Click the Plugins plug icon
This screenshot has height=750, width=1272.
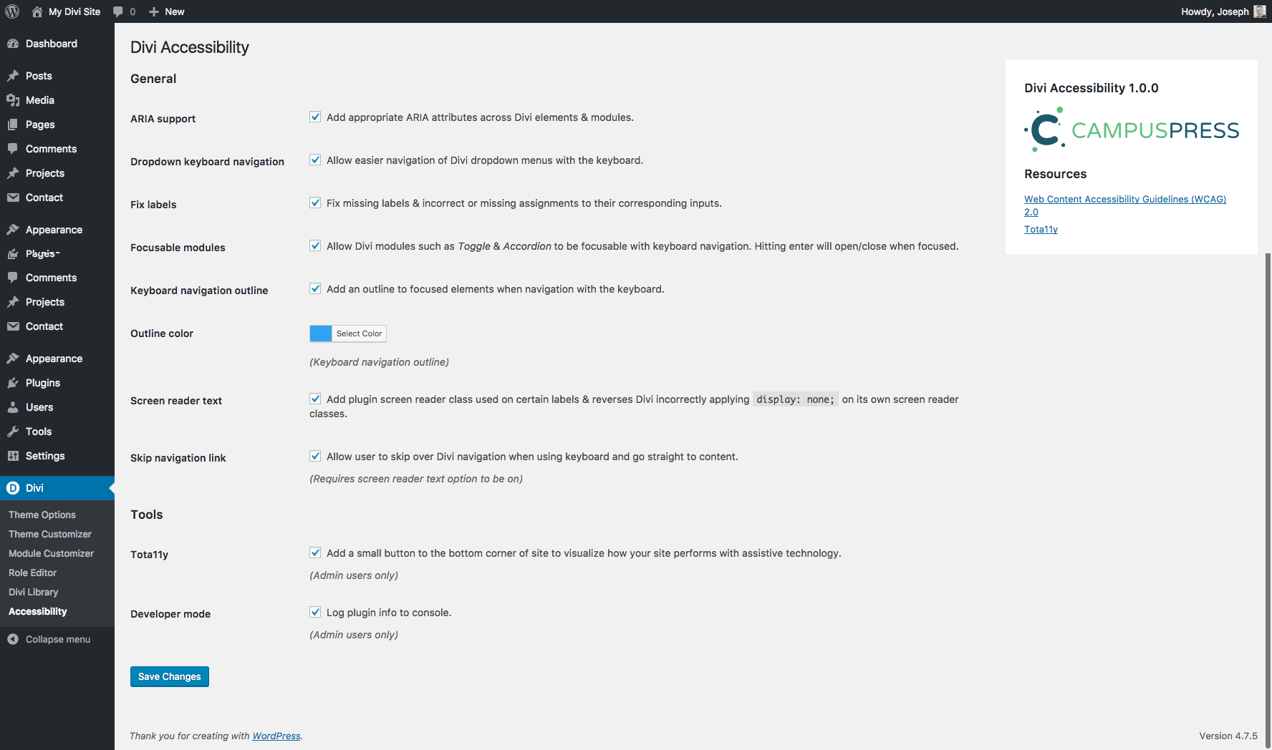point(13,383)
